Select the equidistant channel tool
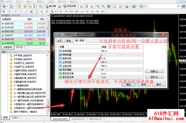Image resolution: width=186 pixels, height=123 pixels. (x=31, y=12)
